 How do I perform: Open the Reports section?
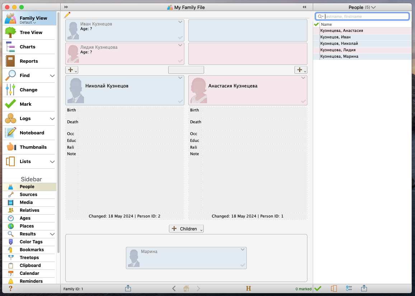pos(29,61)
